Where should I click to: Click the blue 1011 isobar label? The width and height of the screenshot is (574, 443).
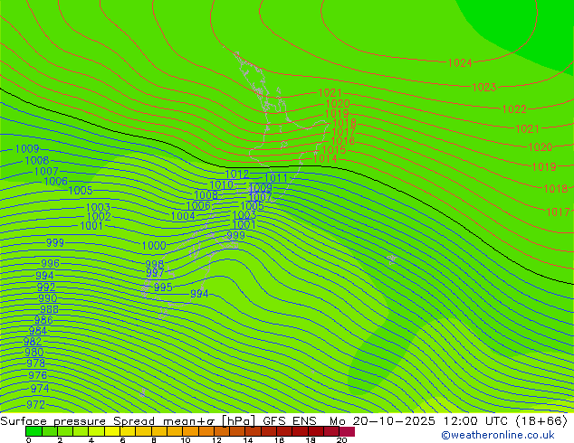(275, 178)
